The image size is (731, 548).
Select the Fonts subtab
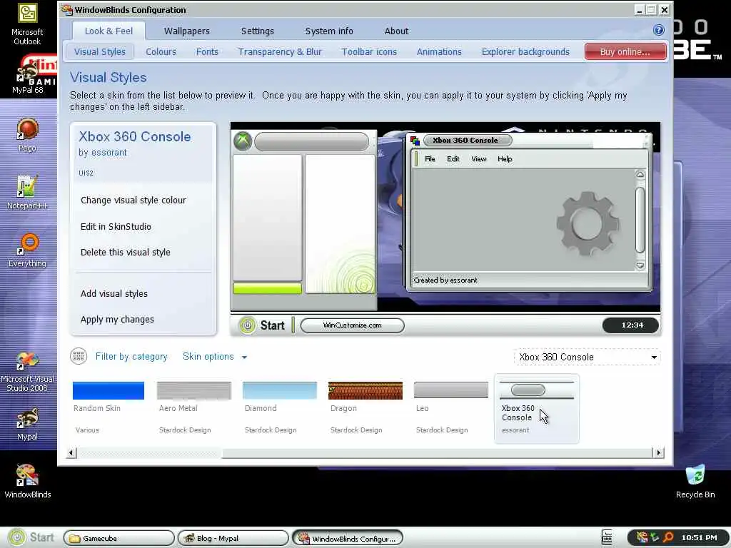207,51
